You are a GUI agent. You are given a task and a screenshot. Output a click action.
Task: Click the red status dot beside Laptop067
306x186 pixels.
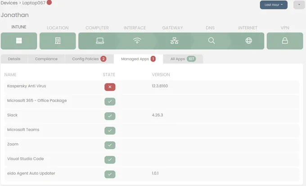49,3
